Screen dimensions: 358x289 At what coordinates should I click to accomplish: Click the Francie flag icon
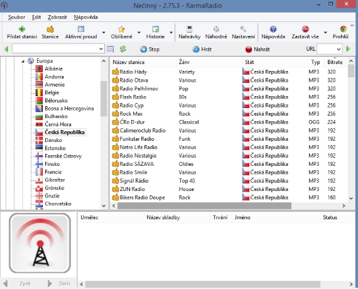pos(39,172)
